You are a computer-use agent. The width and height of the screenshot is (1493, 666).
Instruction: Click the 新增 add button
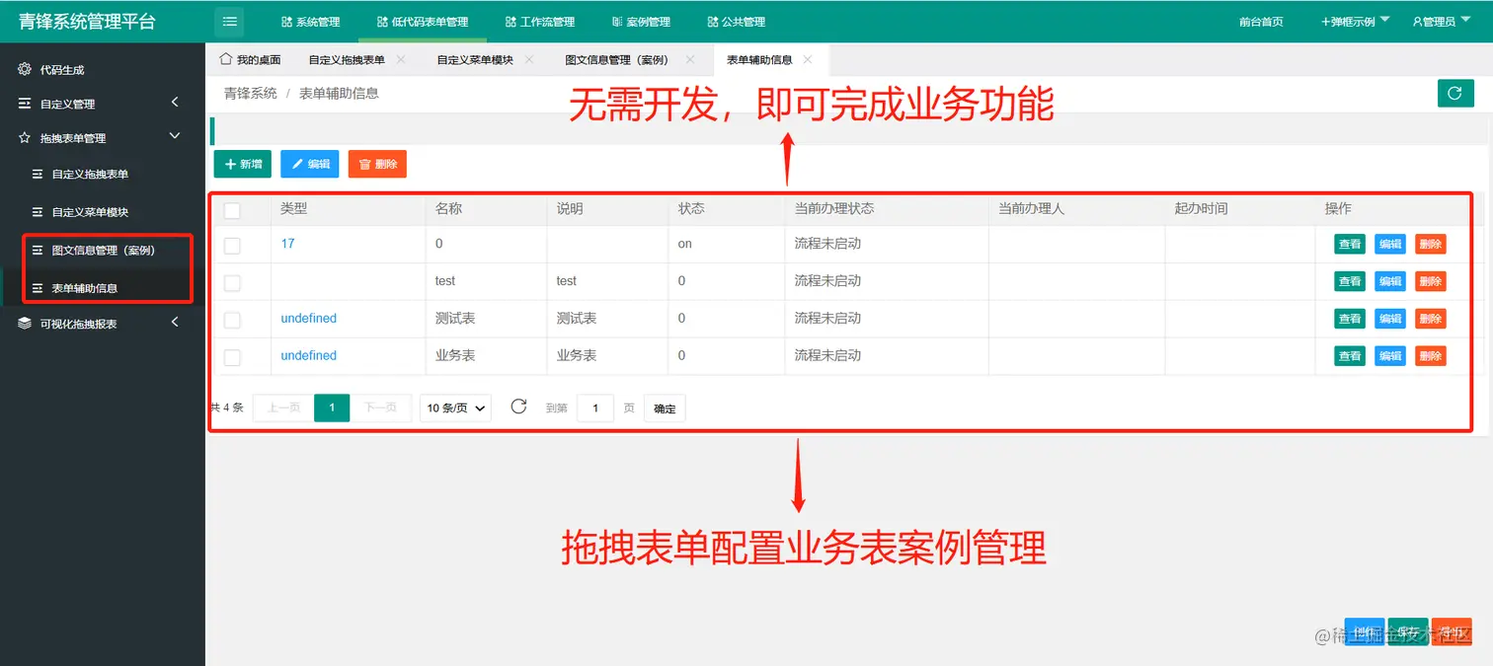click(243, 164)
